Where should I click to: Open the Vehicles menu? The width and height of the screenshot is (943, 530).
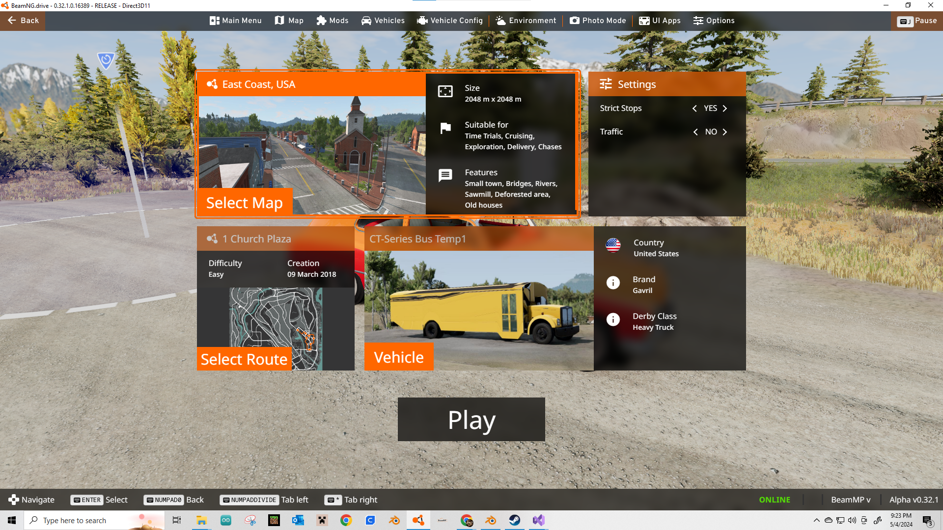(x=383, y=21)
